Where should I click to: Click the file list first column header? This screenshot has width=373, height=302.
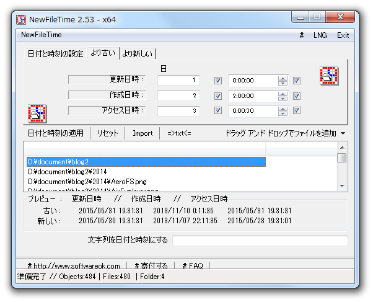coord(144,149)
